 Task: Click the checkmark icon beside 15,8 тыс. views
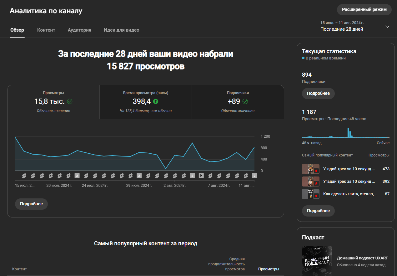[69, 101]
